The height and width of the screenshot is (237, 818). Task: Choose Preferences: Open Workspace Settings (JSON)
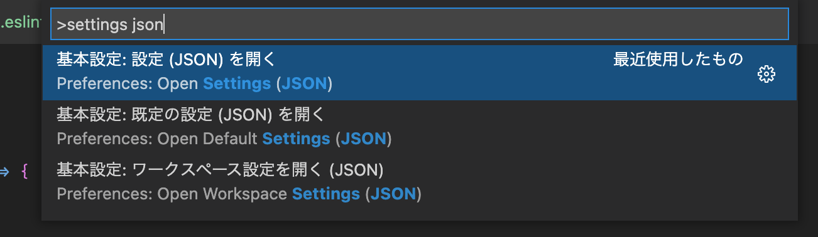pos(239,194)
